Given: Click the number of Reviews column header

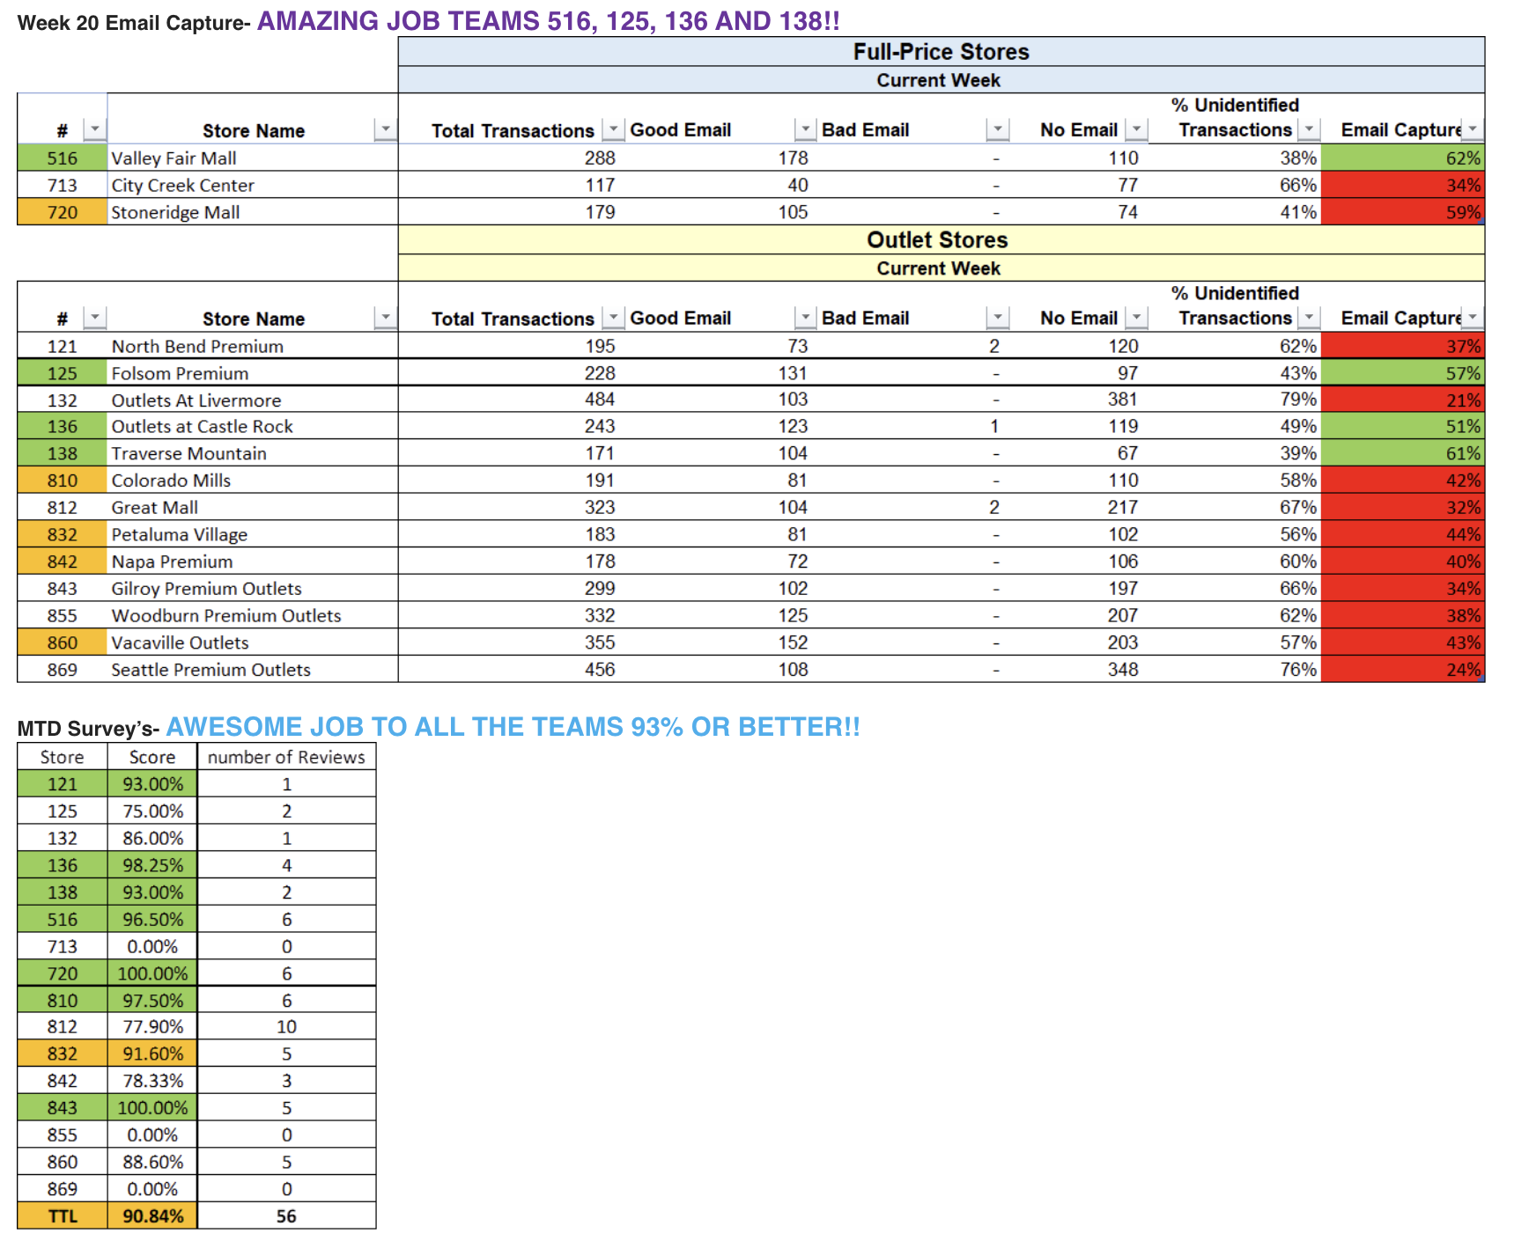Looking at the screenshot, I should [286, 757].
